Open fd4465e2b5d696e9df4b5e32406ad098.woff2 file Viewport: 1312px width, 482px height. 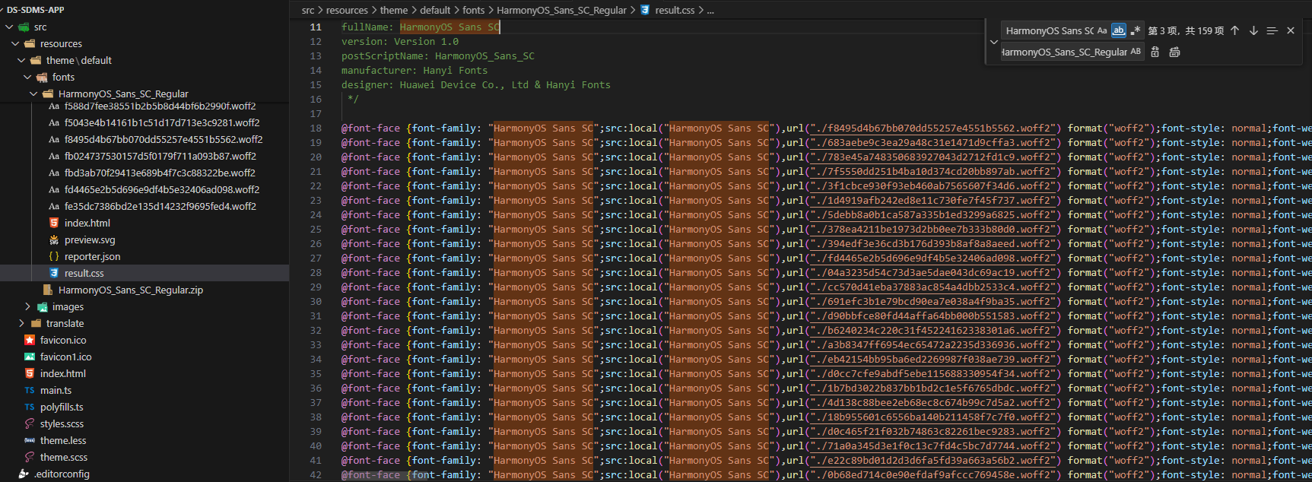pyautogui.click(x=162, y=189)
